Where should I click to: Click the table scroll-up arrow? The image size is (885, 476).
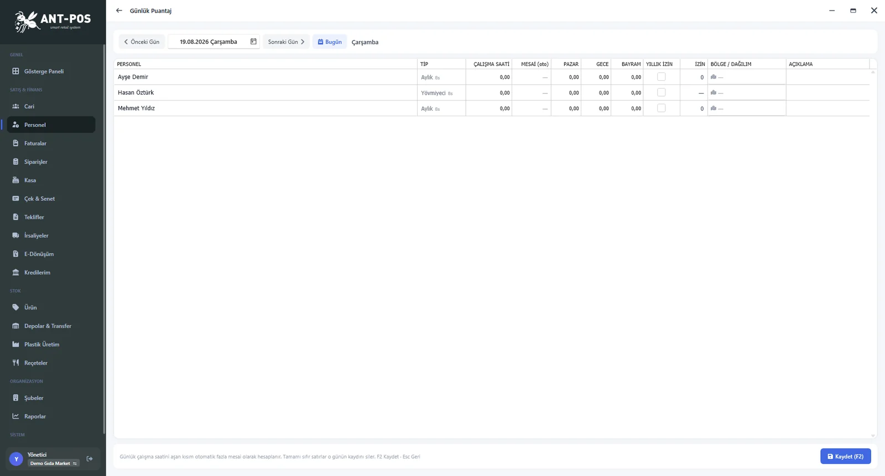pos(873,72)
